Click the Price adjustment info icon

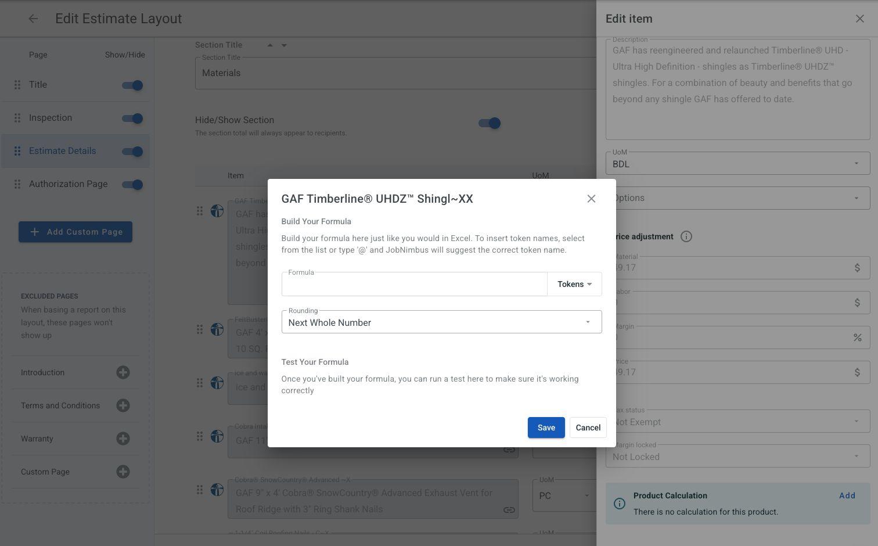pos(686,236)
